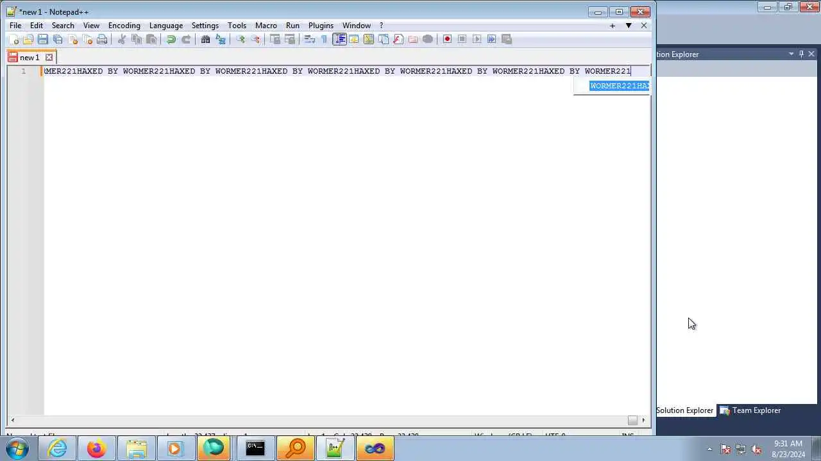Save the file using the Save icon
The height and width of the screenshot is (461, 821).
(43, 39)
